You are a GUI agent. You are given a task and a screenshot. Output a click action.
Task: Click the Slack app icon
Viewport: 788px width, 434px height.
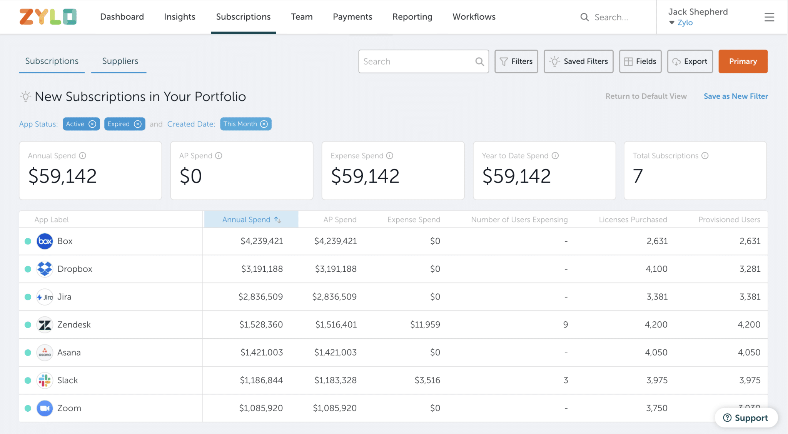pyautogui.click(x=44, y=380)
